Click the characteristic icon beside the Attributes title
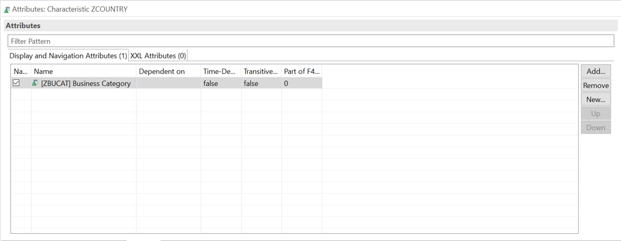 pyautogui.click(x=7, y=10)
